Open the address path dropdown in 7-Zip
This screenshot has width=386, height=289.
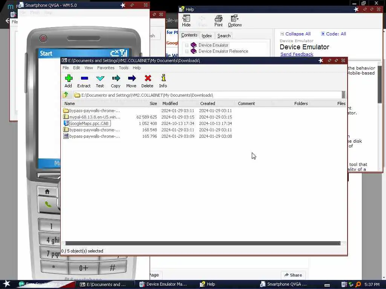coord(343,95)
